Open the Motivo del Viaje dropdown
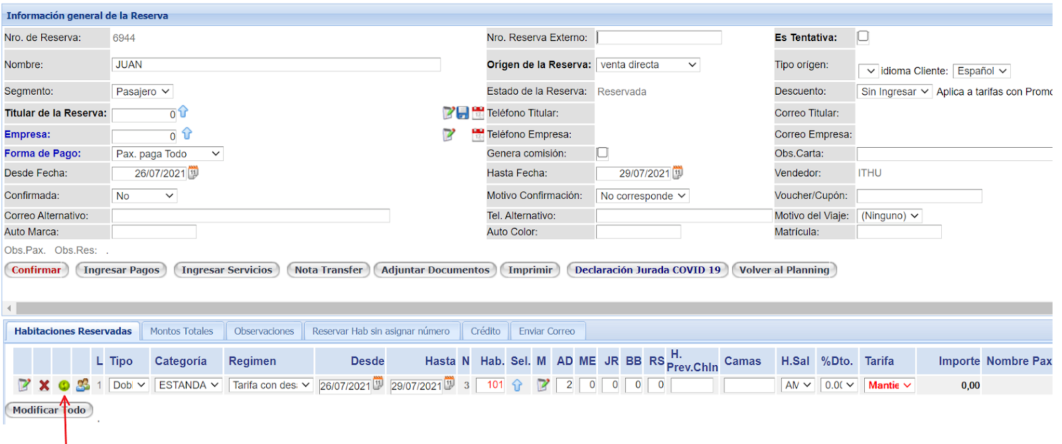This screenshot has height=444, width=1062. pyautogui.click(x=889, y=216)
